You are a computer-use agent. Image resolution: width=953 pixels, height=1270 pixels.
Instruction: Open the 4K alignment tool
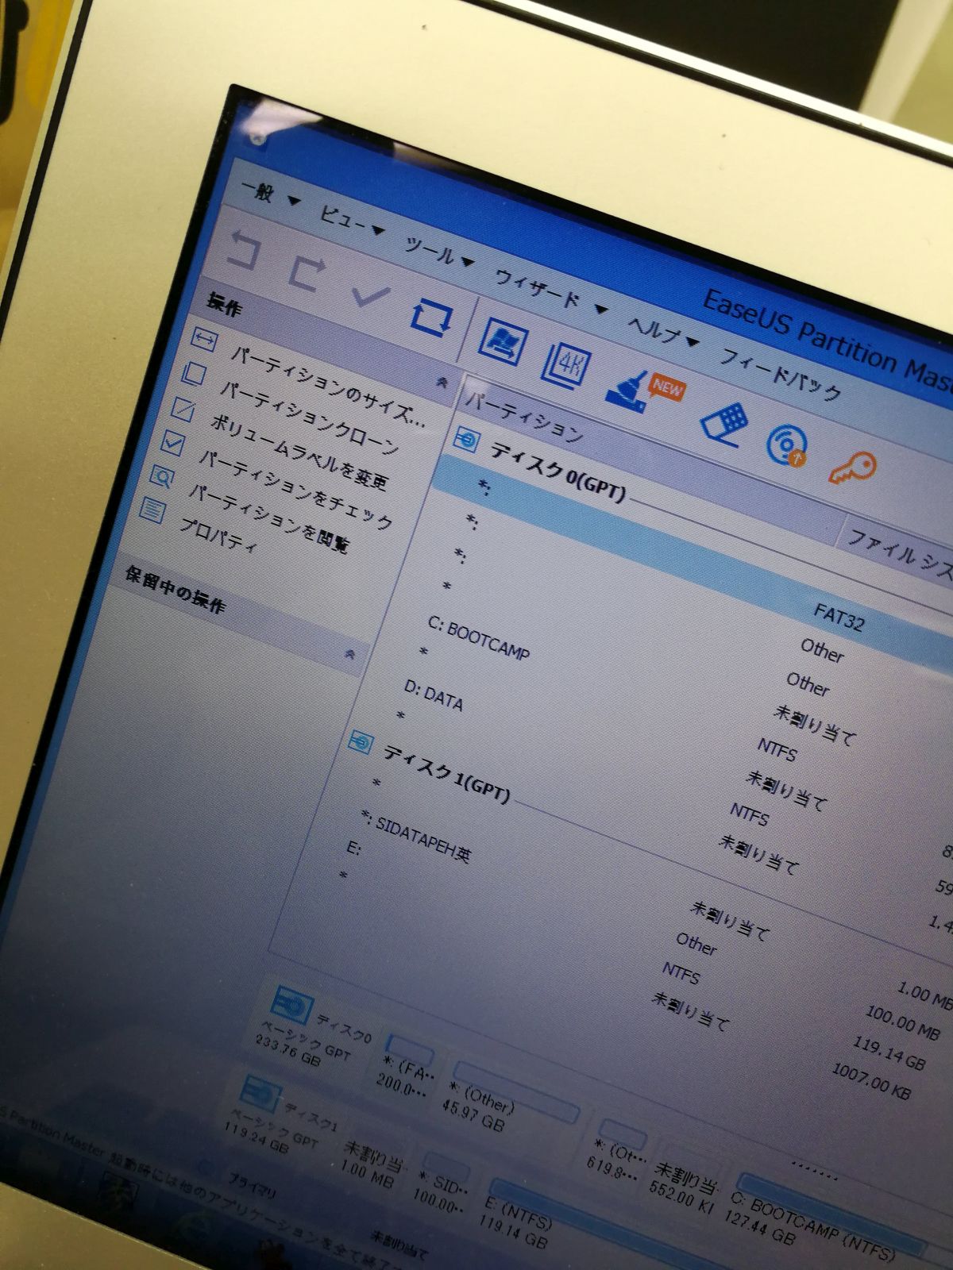(x=566, y=367)
